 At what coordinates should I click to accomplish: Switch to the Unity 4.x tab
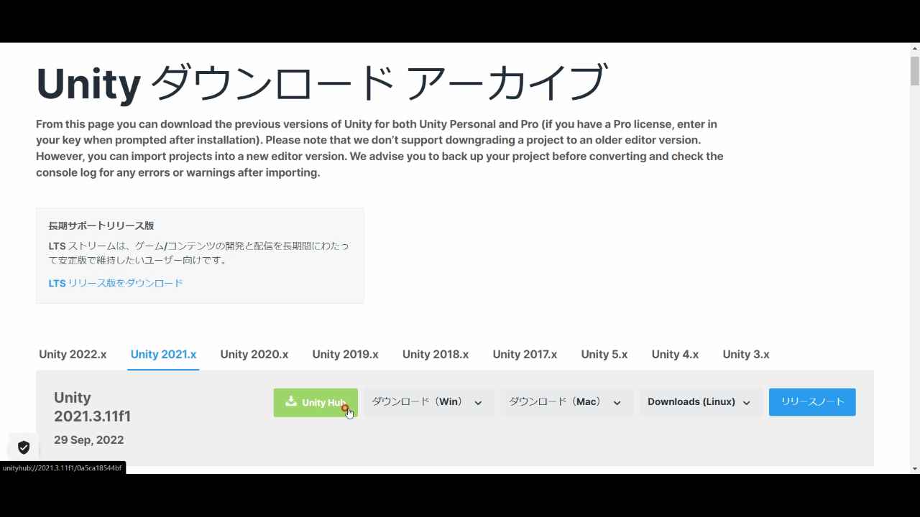675,354
